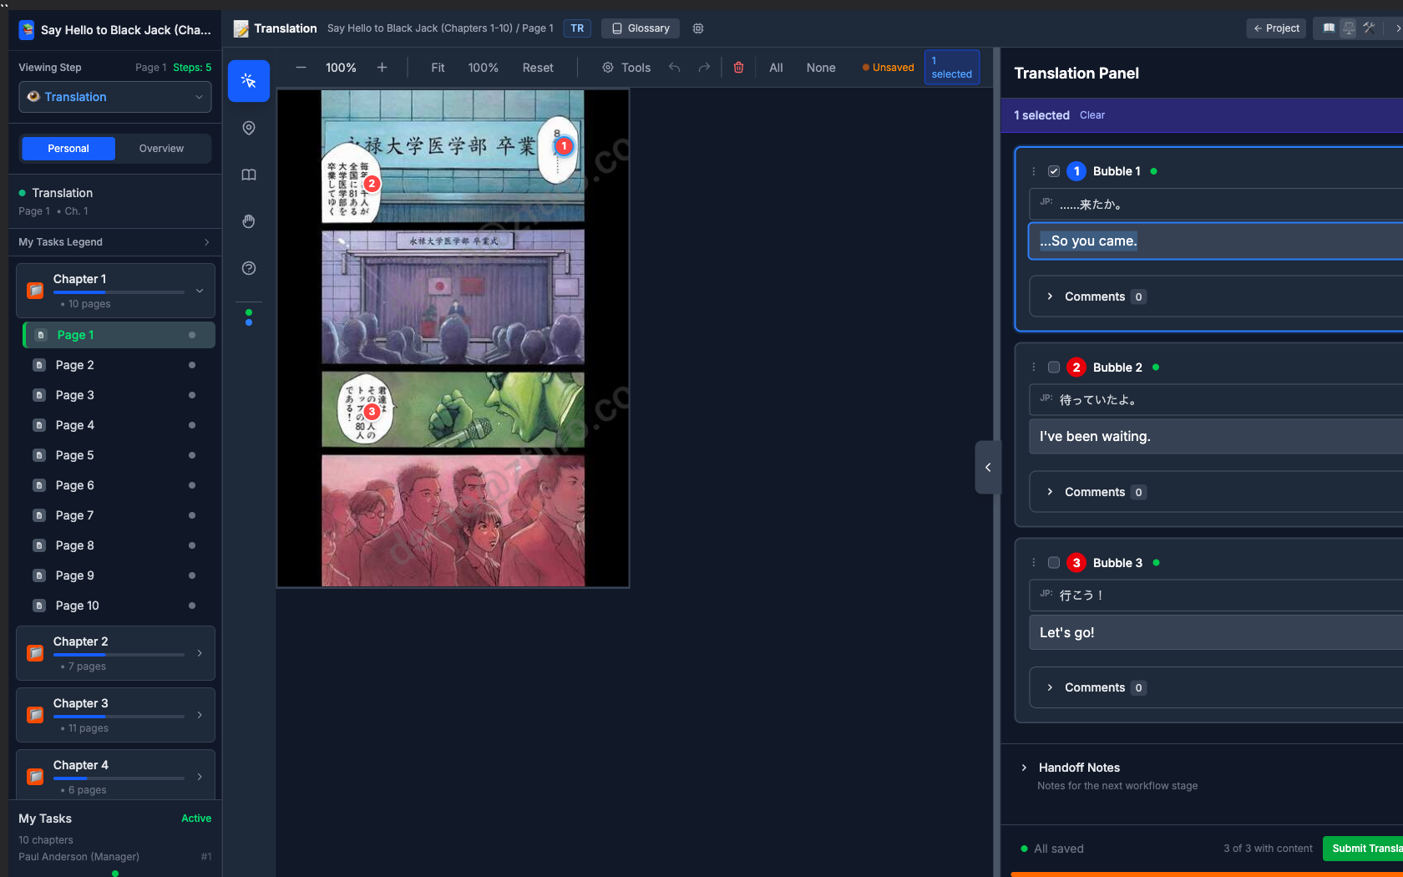The image size is (1403, 877).
Task: Click the undo arrow icon
Action: pos(675,68)
